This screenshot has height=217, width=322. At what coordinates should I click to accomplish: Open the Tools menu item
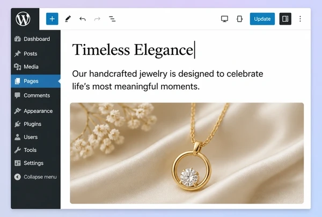click(36, 150)
